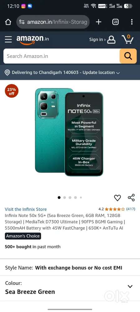Click the orange search magnifier button
This screenshot has height=312, width=140.
(128, 56)
